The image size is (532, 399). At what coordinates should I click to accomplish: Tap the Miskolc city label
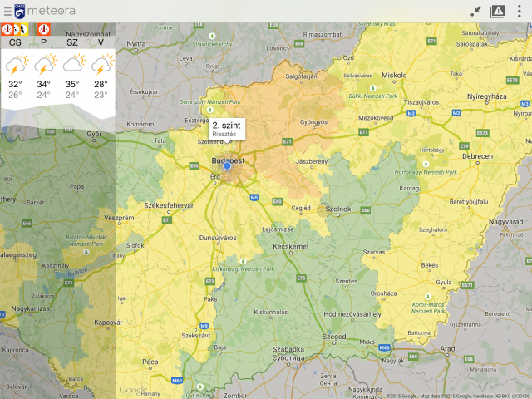pos(394,76)
